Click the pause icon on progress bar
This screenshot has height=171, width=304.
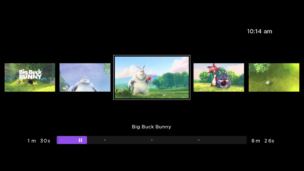point(80,140)
